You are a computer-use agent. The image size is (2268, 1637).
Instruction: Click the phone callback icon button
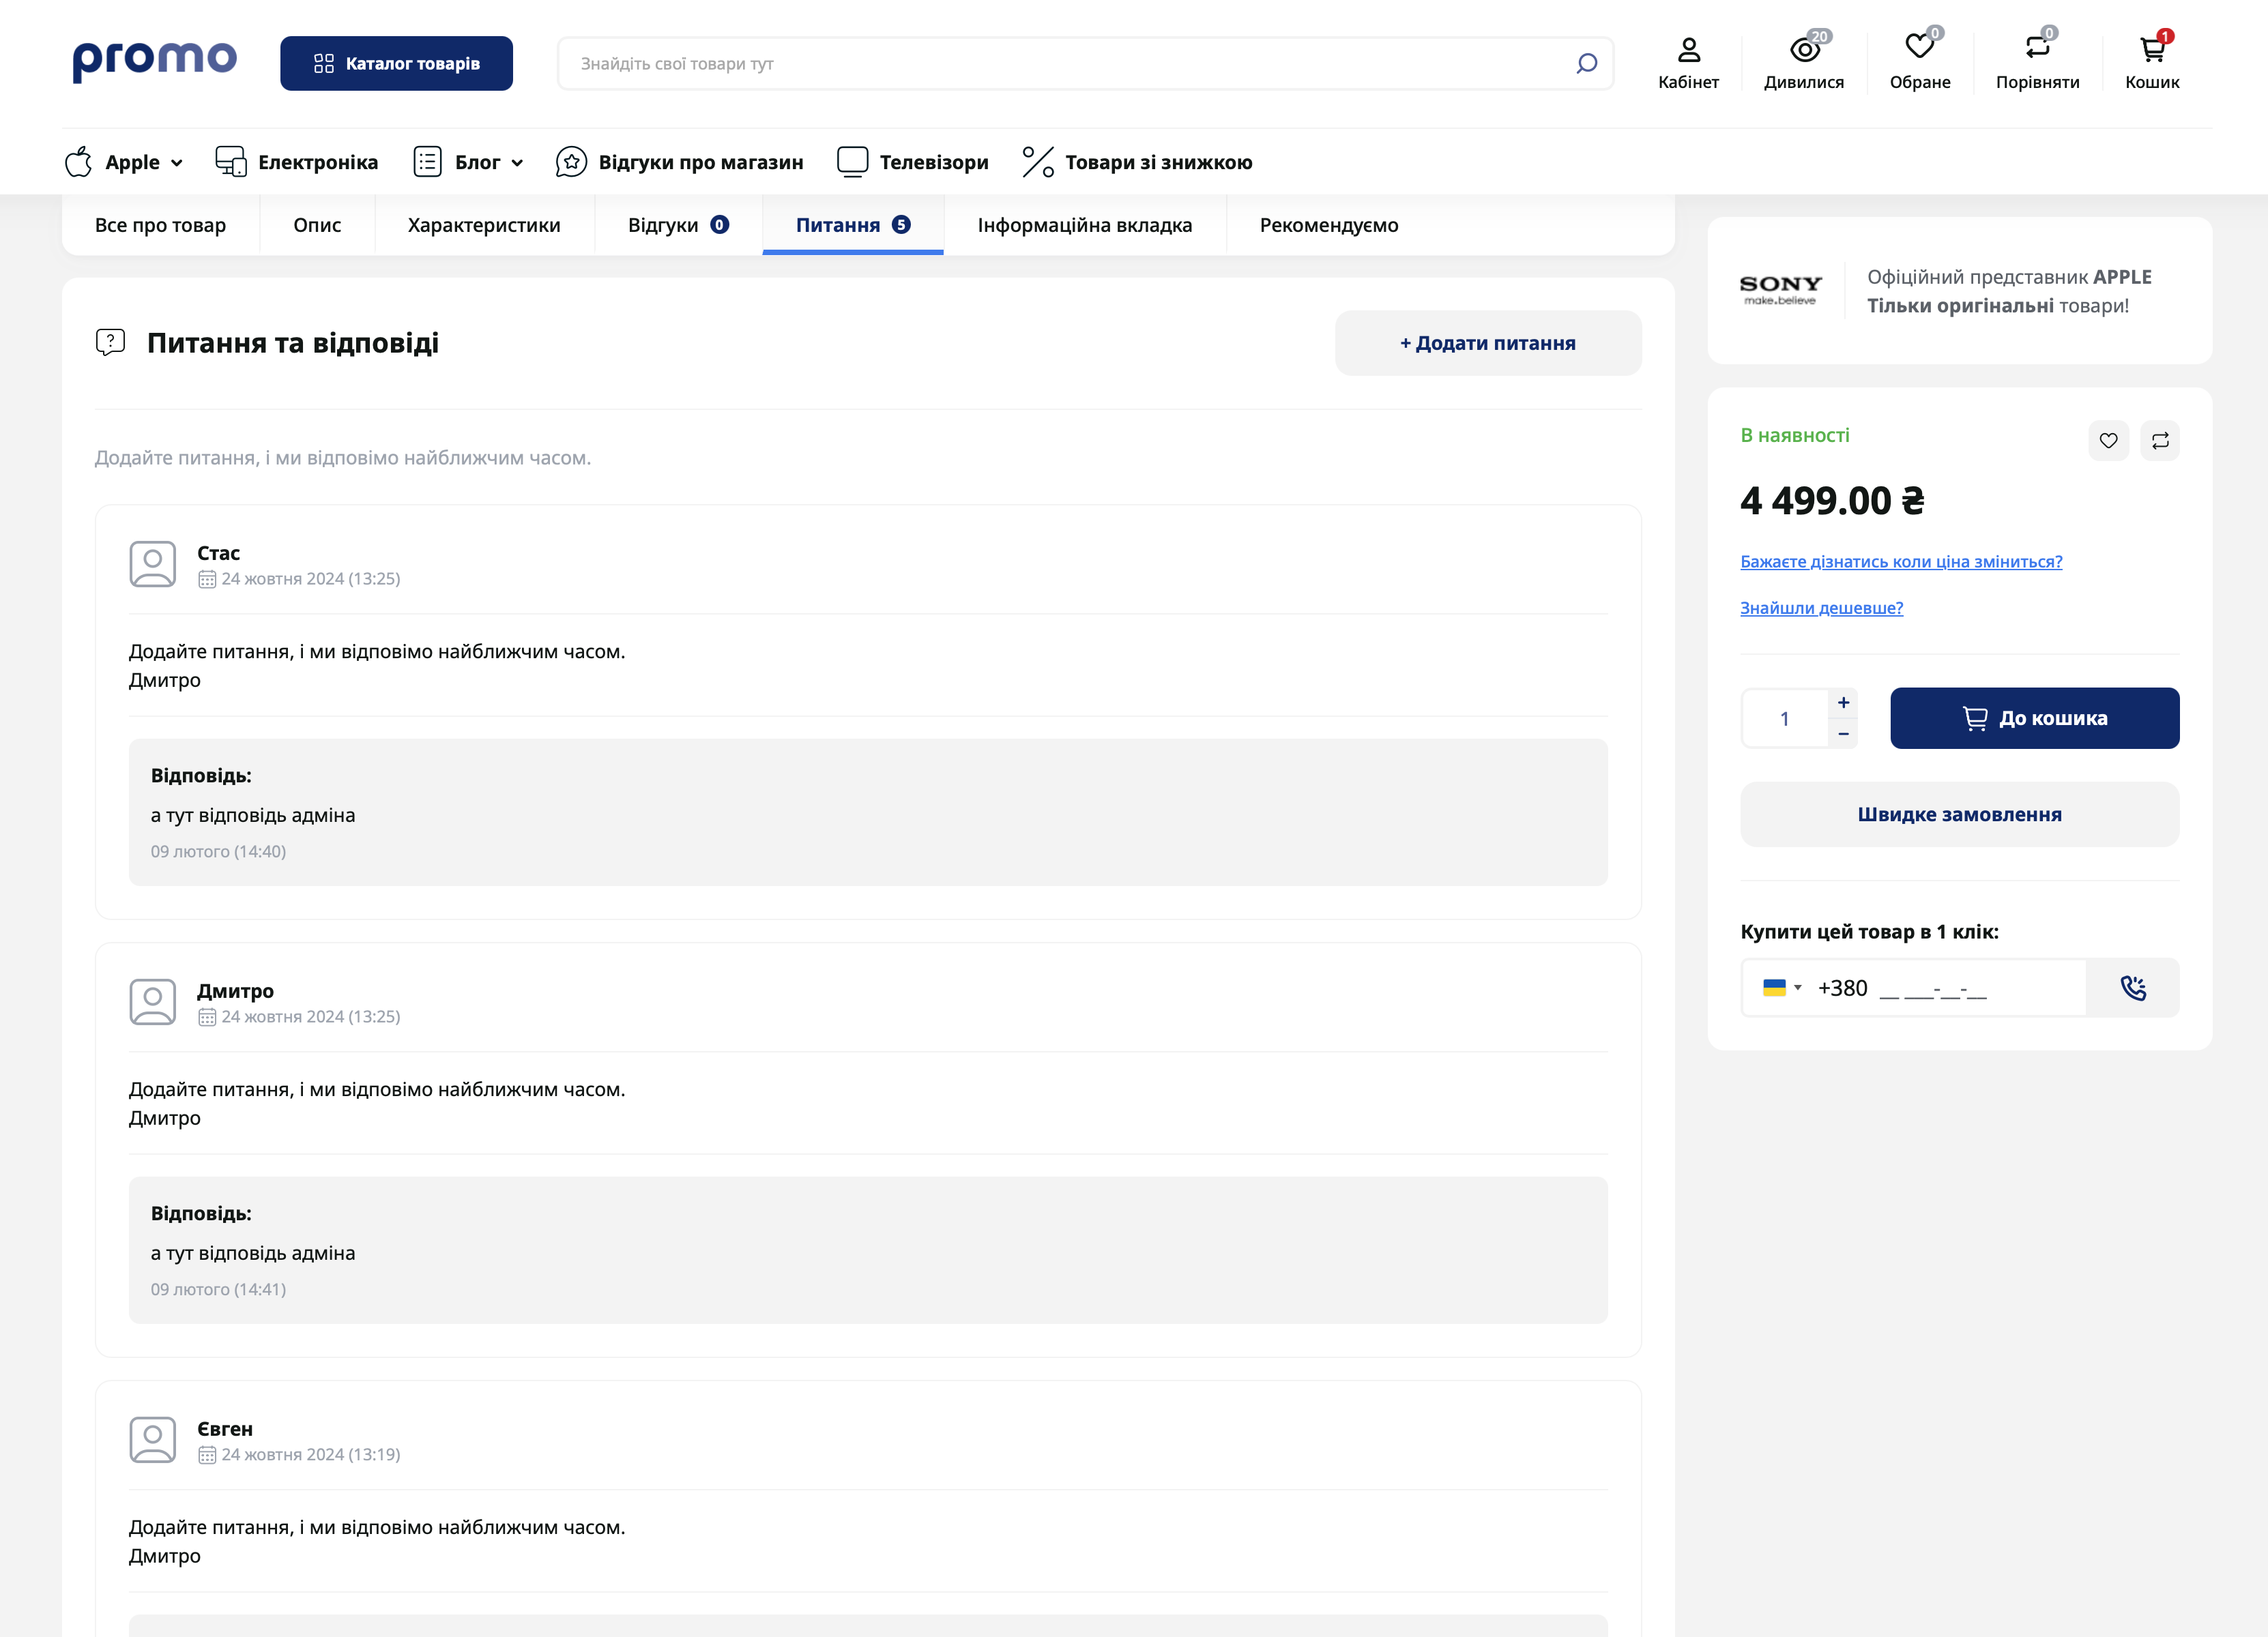(x=2133, y=988)
